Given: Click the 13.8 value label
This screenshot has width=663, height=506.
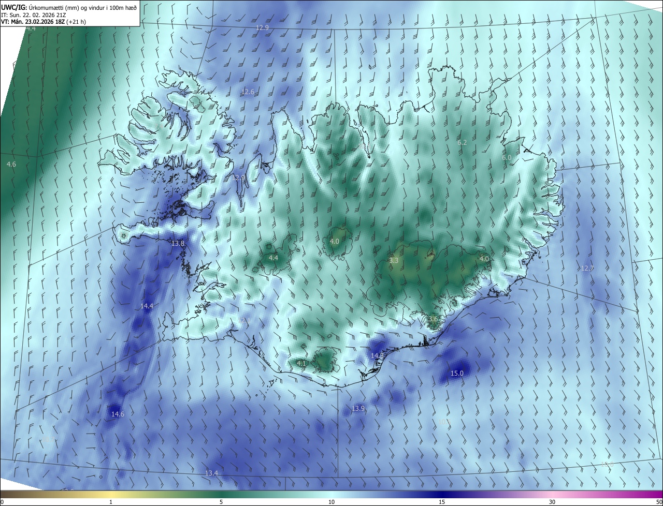Looking at the screenshot, I should [x=178, y=243].
